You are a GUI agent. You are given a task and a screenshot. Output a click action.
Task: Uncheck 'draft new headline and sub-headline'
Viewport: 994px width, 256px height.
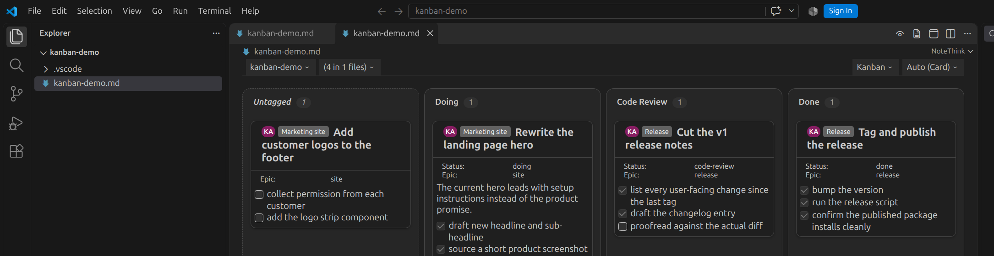(x=441, y=226)
